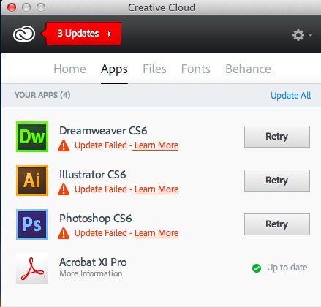
Task: Click the Update All link
Action: [291, 96]
